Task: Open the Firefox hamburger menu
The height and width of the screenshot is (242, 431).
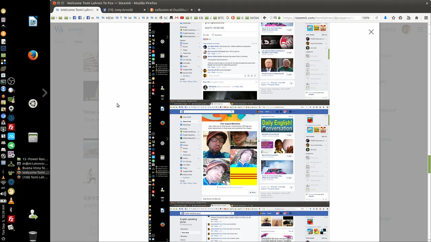Action: click(426, 18)
